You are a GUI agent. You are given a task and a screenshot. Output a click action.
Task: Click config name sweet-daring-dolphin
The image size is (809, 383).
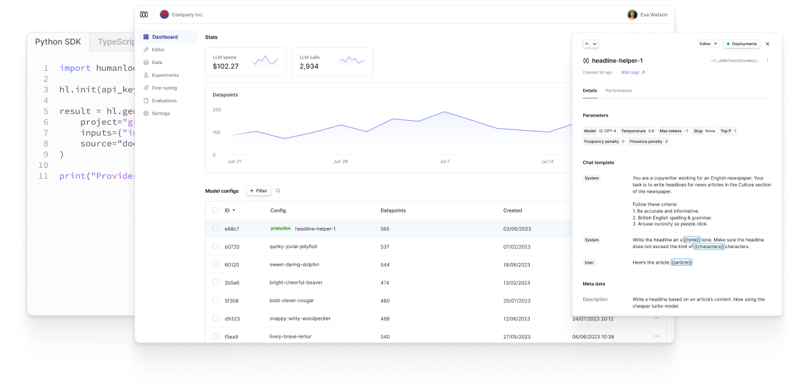(x=295, y=264)
